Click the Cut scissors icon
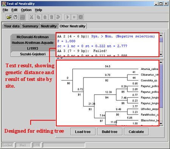 (x=32, y=17)
